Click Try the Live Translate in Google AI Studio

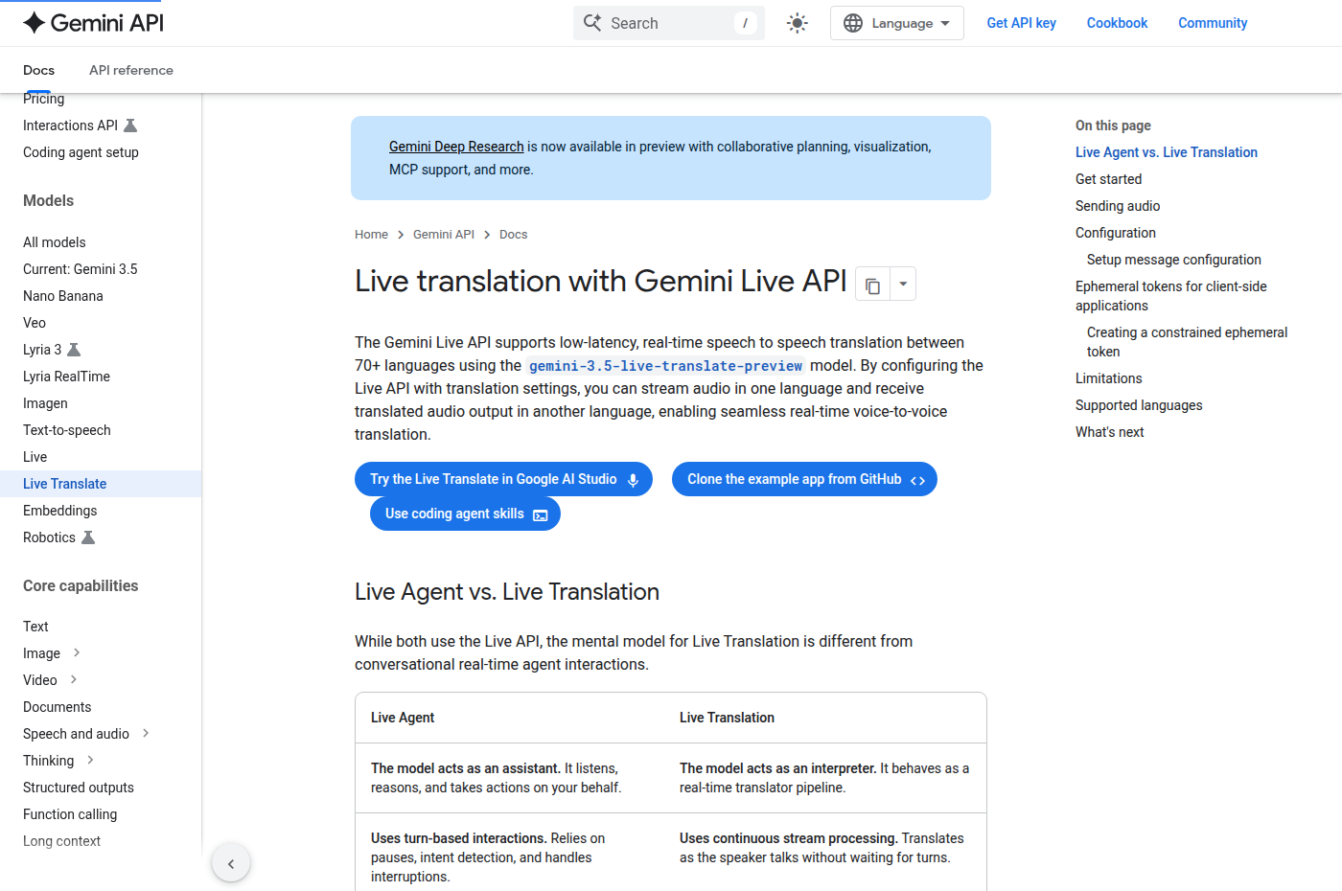503,479
